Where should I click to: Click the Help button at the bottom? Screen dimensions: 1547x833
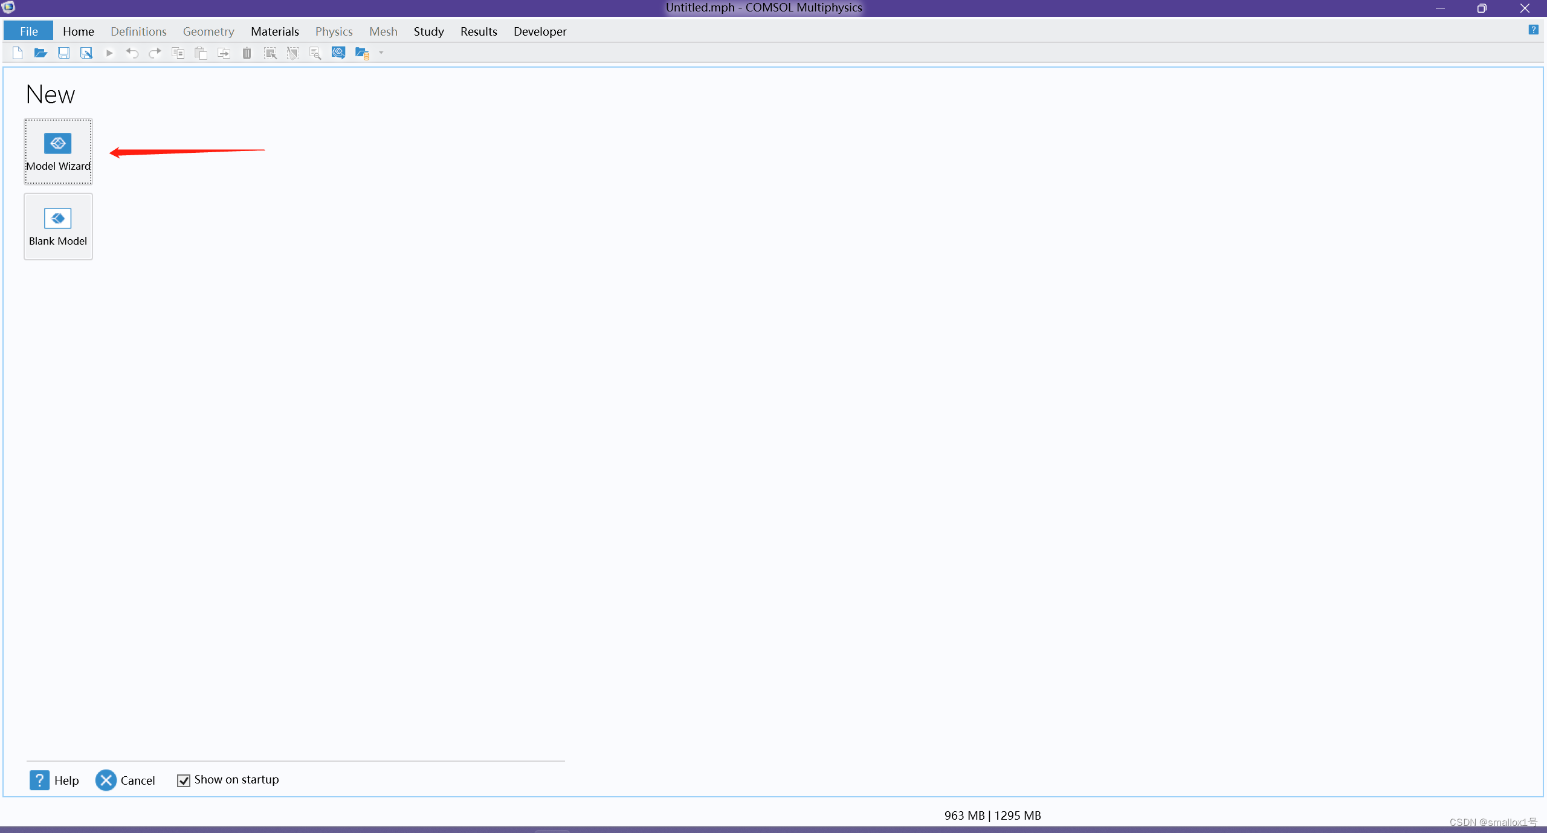point(54,780)
